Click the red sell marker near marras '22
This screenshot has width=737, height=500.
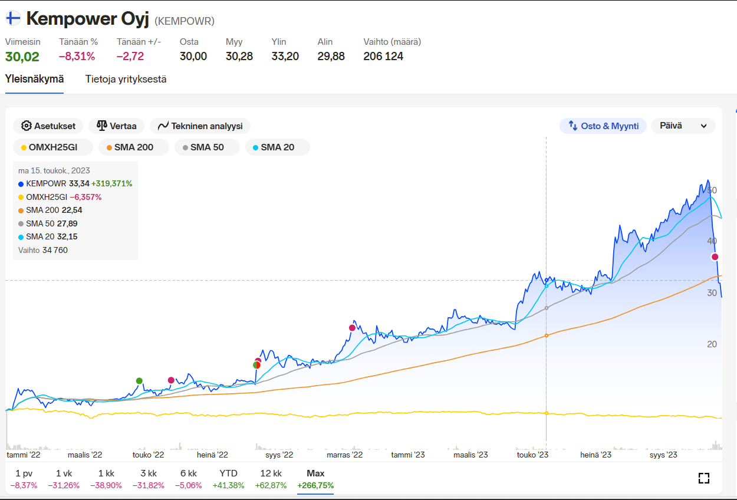352,328
